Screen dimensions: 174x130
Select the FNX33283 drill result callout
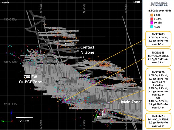(x=158, y=39)
